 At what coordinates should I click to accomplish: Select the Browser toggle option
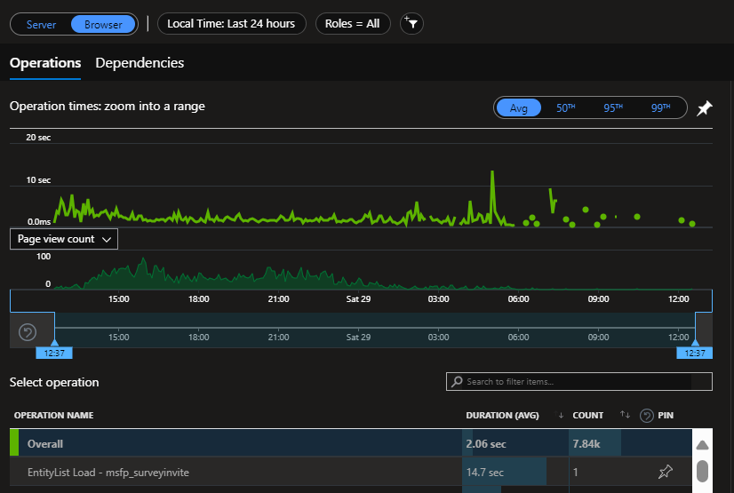coord(103,24)
